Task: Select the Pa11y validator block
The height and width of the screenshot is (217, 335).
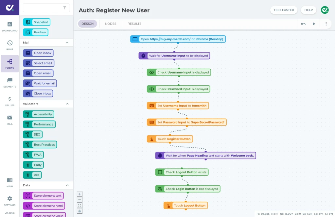Action: (33, 165)
